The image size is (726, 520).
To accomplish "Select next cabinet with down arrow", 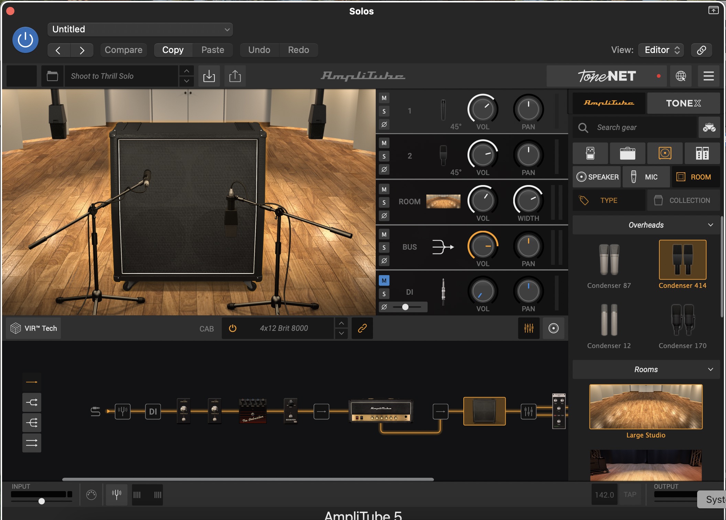I will [341, 334].
